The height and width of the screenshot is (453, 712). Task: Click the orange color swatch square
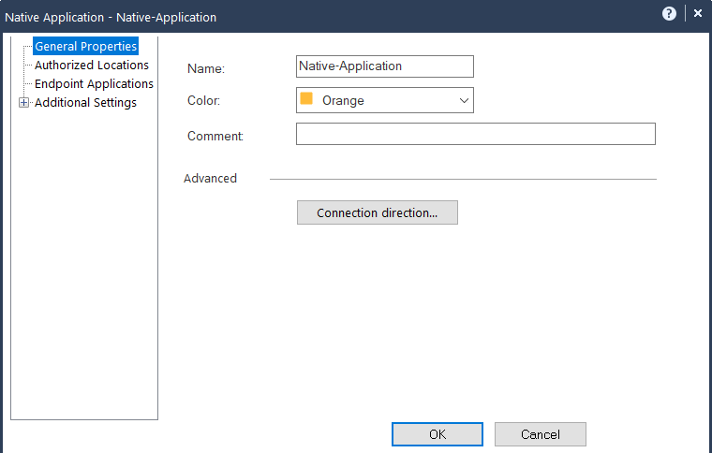point(306,99)
